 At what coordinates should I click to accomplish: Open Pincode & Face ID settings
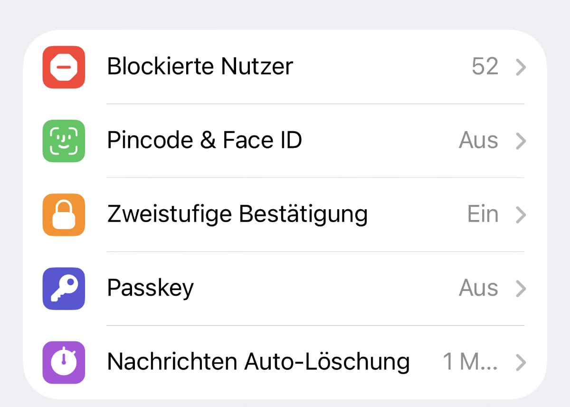204,141
